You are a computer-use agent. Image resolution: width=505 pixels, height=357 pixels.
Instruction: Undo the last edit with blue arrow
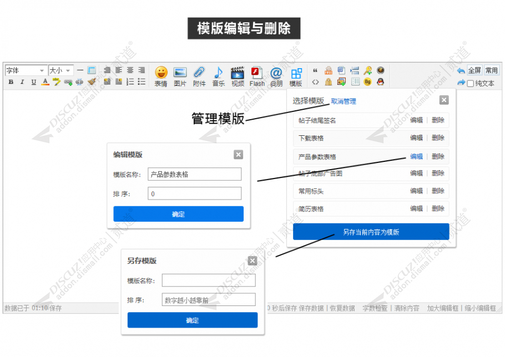coord(461,70)
